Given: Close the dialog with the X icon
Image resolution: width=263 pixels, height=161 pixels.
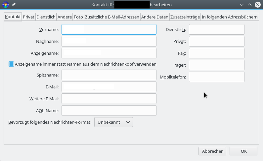Looking at the screenshot, I should pos(257,5).
